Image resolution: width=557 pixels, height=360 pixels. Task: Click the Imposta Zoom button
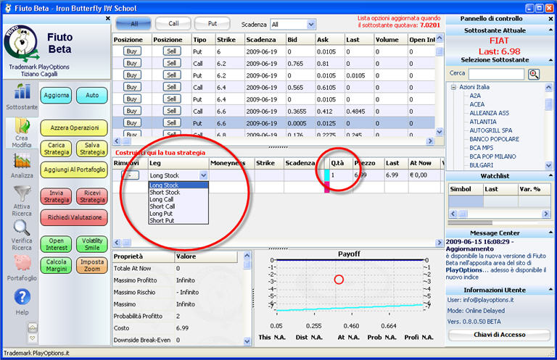92,266
